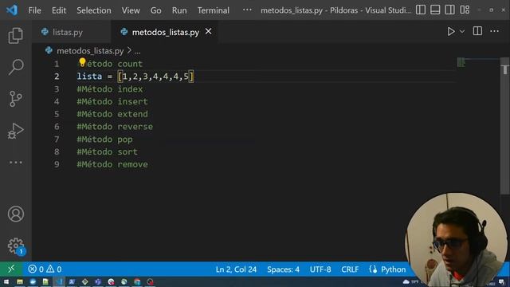Click '#Método pop' comment
The width and height of the screenshot is (510, 287).
click(104, 140)
